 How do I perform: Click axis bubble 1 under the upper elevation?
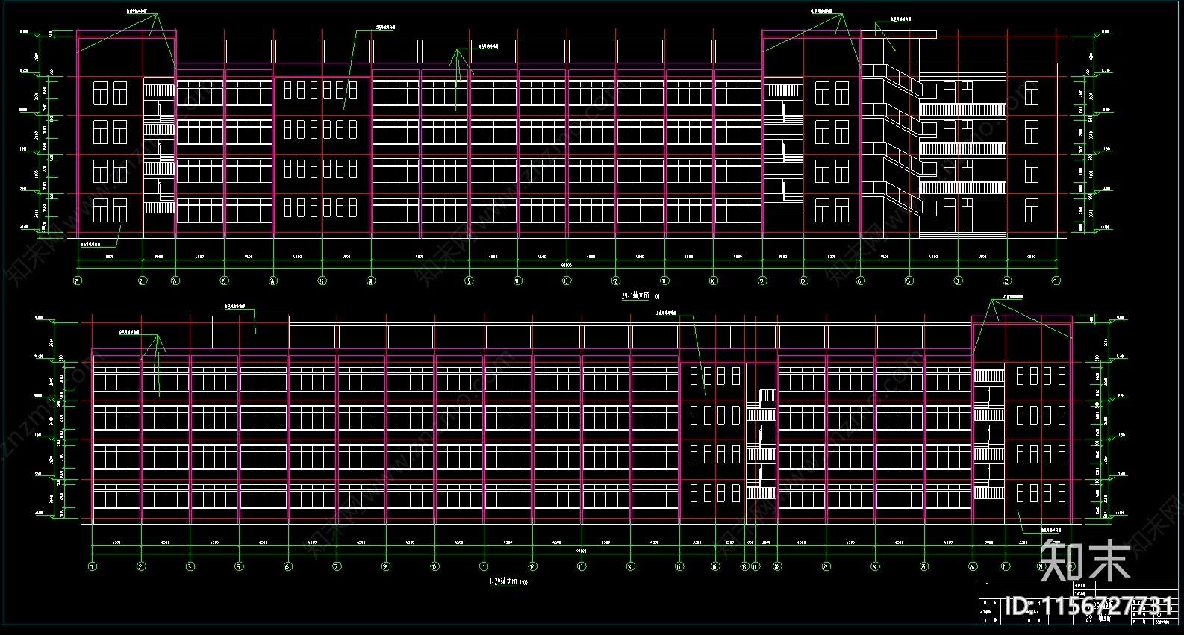[1056, 281]
